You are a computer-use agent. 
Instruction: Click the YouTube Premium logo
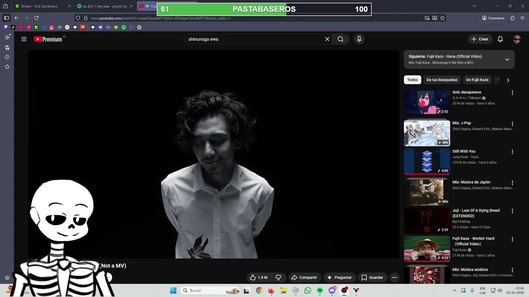click(48, 39)
